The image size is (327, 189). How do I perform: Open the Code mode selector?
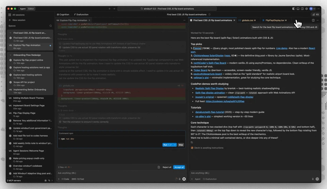[65, 179]
